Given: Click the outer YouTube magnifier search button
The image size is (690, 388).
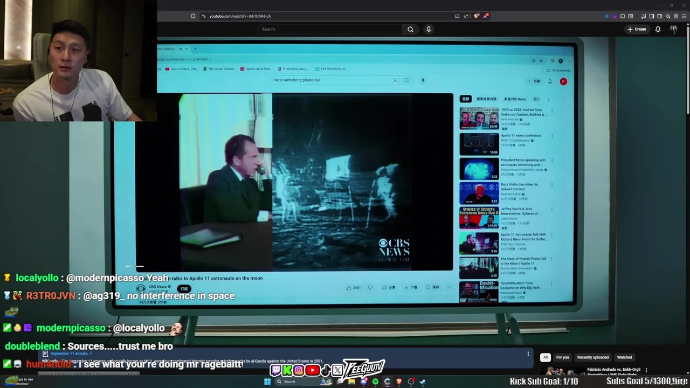Looking at the screenshot, I should point(410,29).
